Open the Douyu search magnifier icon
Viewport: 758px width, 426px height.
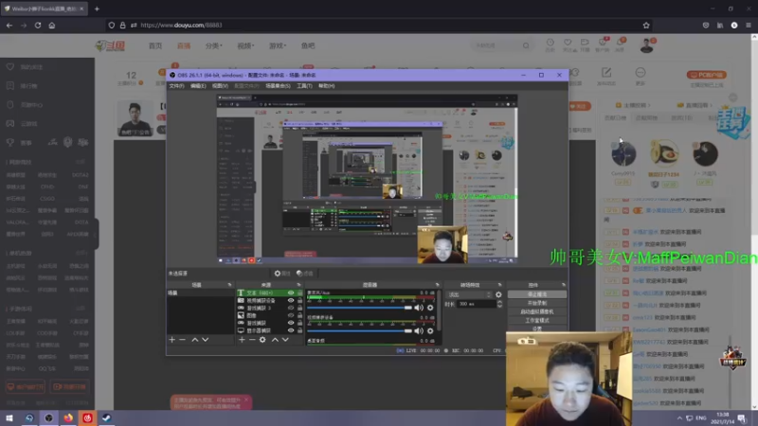526,45
